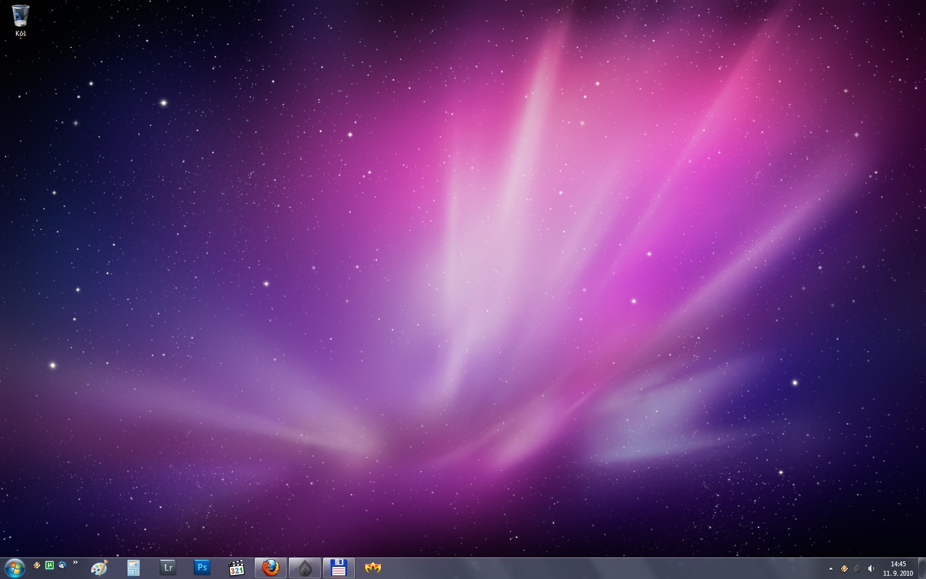Click the grey spade icon in system tray
This screenshot has height=579, width=926.
click(x=857, y=569)
